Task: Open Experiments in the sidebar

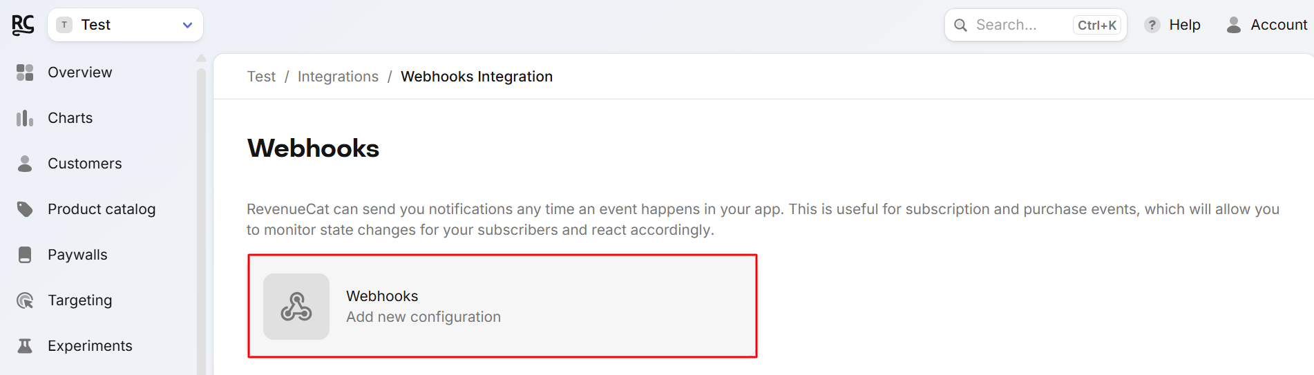Action: pyautogui.click(x=90, y=346)
